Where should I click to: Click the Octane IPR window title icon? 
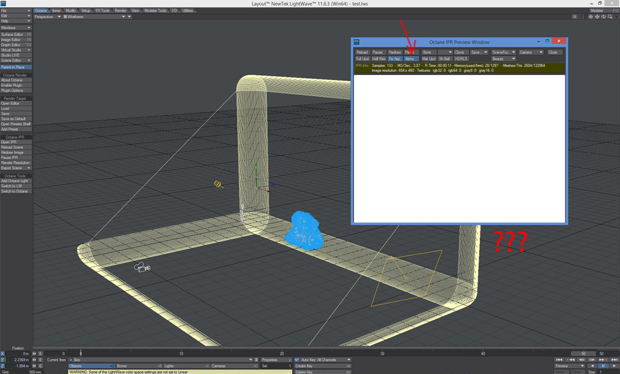coord(356,42)
